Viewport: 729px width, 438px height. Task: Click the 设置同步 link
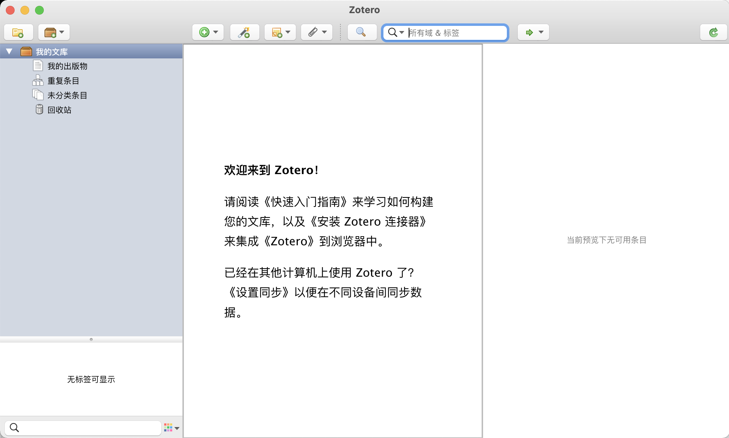tap(259, 292)
